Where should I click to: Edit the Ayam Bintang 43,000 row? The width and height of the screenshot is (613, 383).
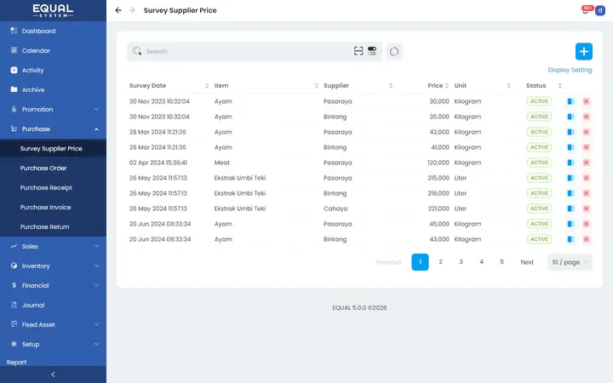[x=570, y=239]
